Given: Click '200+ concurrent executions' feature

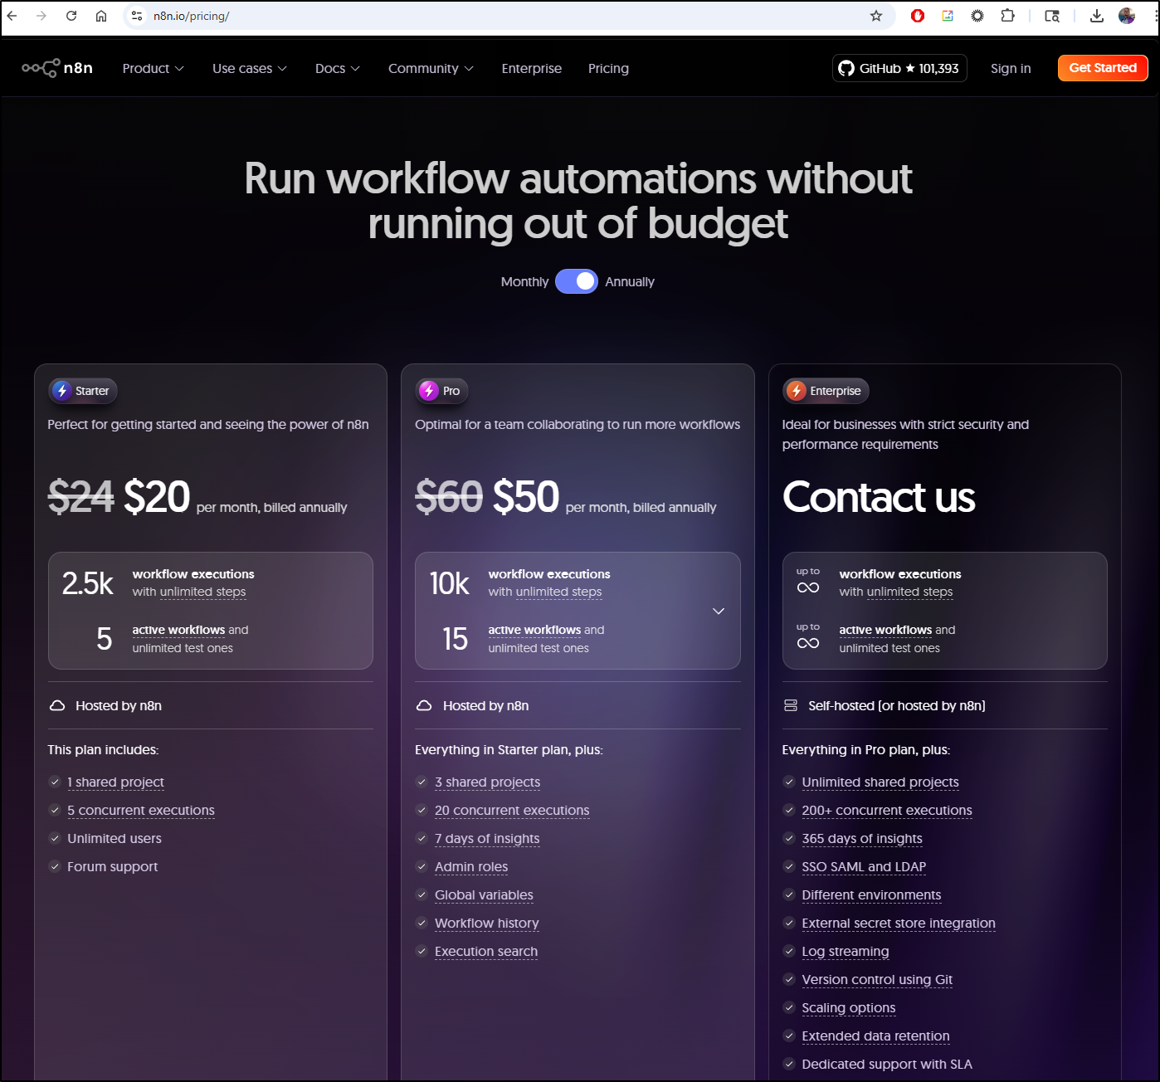Looking at the screenshot, I should pos(887,811).
